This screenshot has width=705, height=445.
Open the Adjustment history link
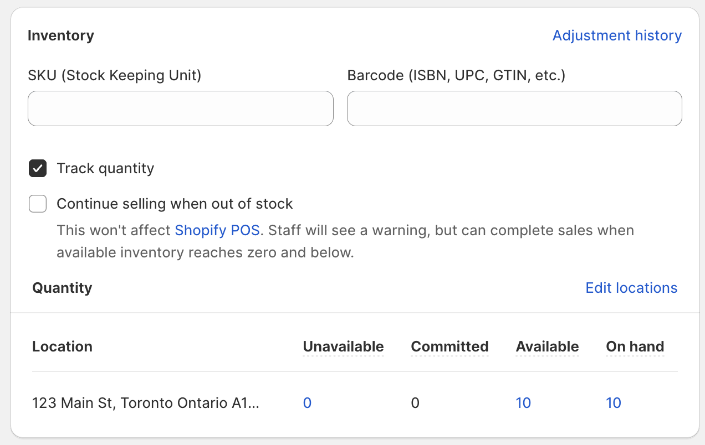617,36
